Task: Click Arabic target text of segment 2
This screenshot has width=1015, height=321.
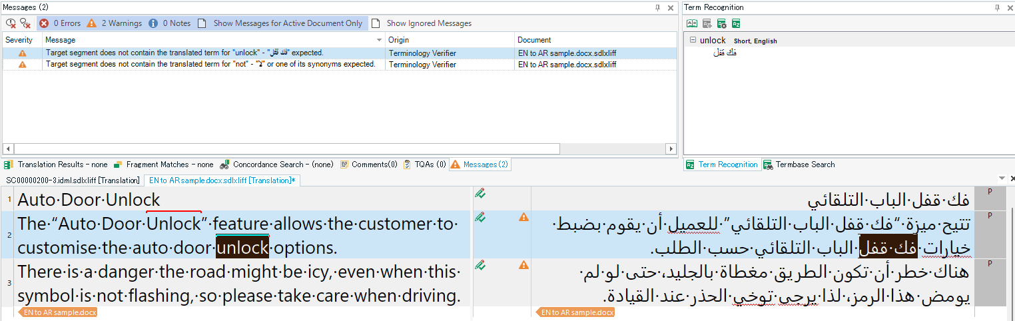Action: click(761, 235)
